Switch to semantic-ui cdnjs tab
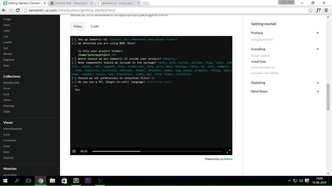332x186 pixels. pyautogui.click(x=116, y=3)
